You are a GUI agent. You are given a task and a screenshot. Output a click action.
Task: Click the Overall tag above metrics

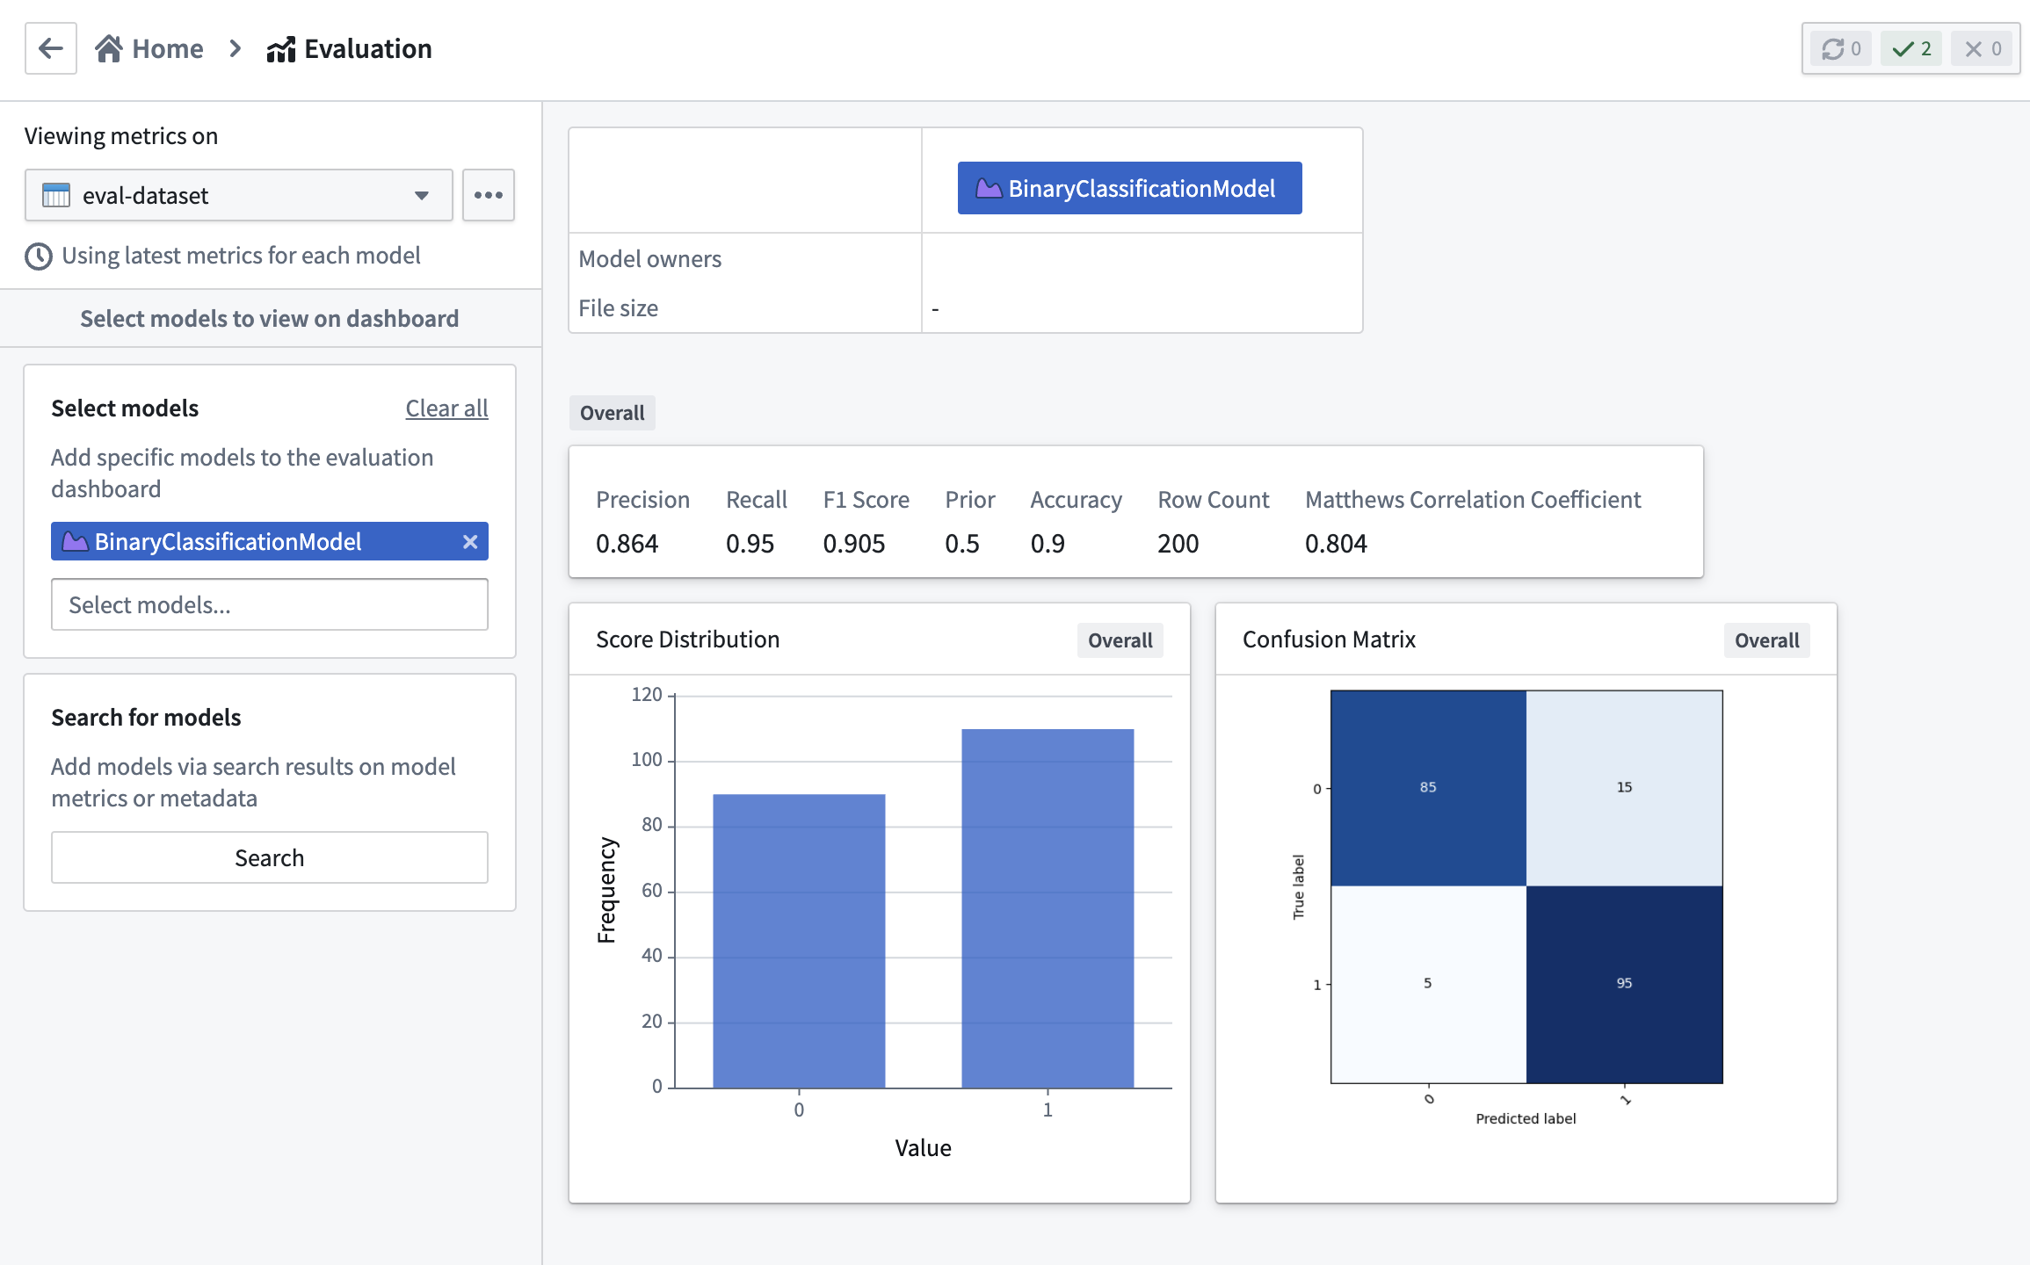612,413
